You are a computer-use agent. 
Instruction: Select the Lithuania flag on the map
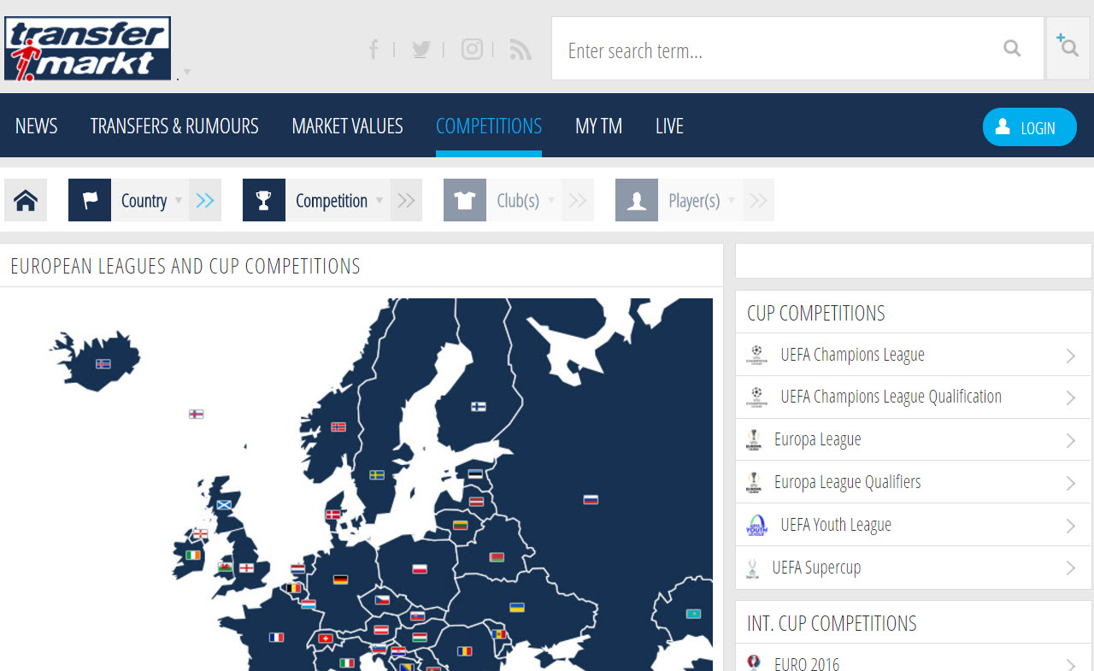pyautogui.click(x=460, y=525)
